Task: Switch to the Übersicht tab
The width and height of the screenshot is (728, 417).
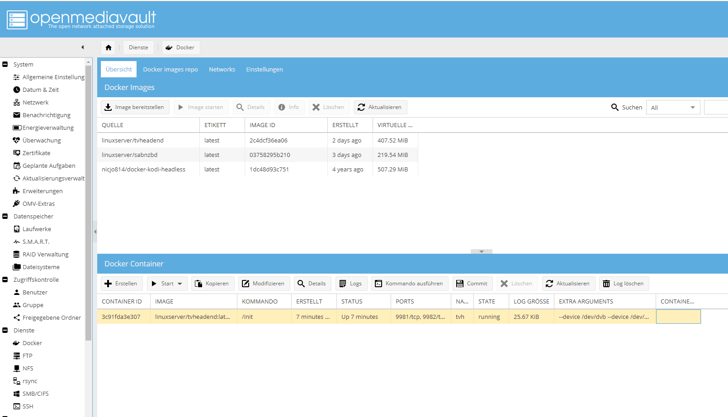Action: coord(118,69)
